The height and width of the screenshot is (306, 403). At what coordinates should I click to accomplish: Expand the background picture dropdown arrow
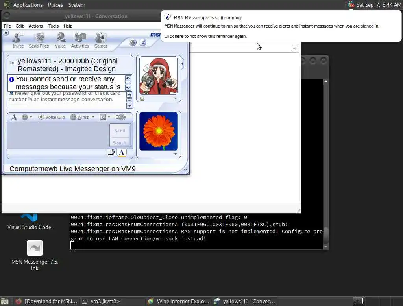[x=109, y=117]
